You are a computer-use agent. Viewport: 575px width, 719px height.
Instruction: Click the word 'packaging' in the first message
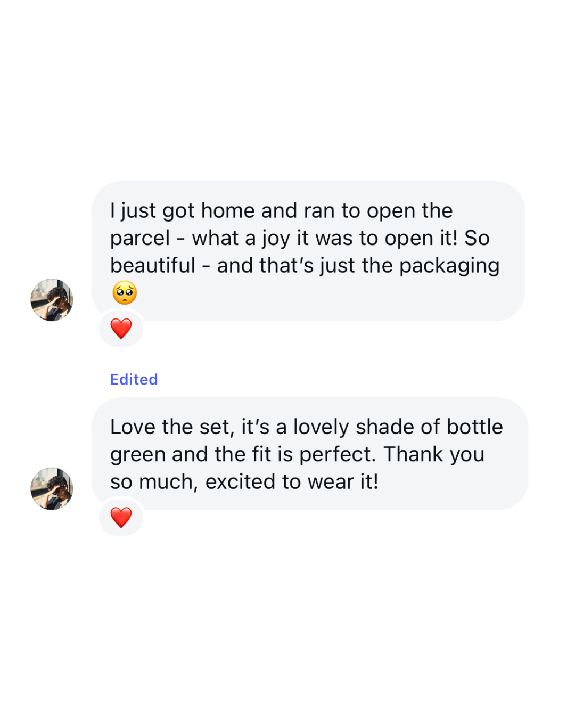point(449,266)
